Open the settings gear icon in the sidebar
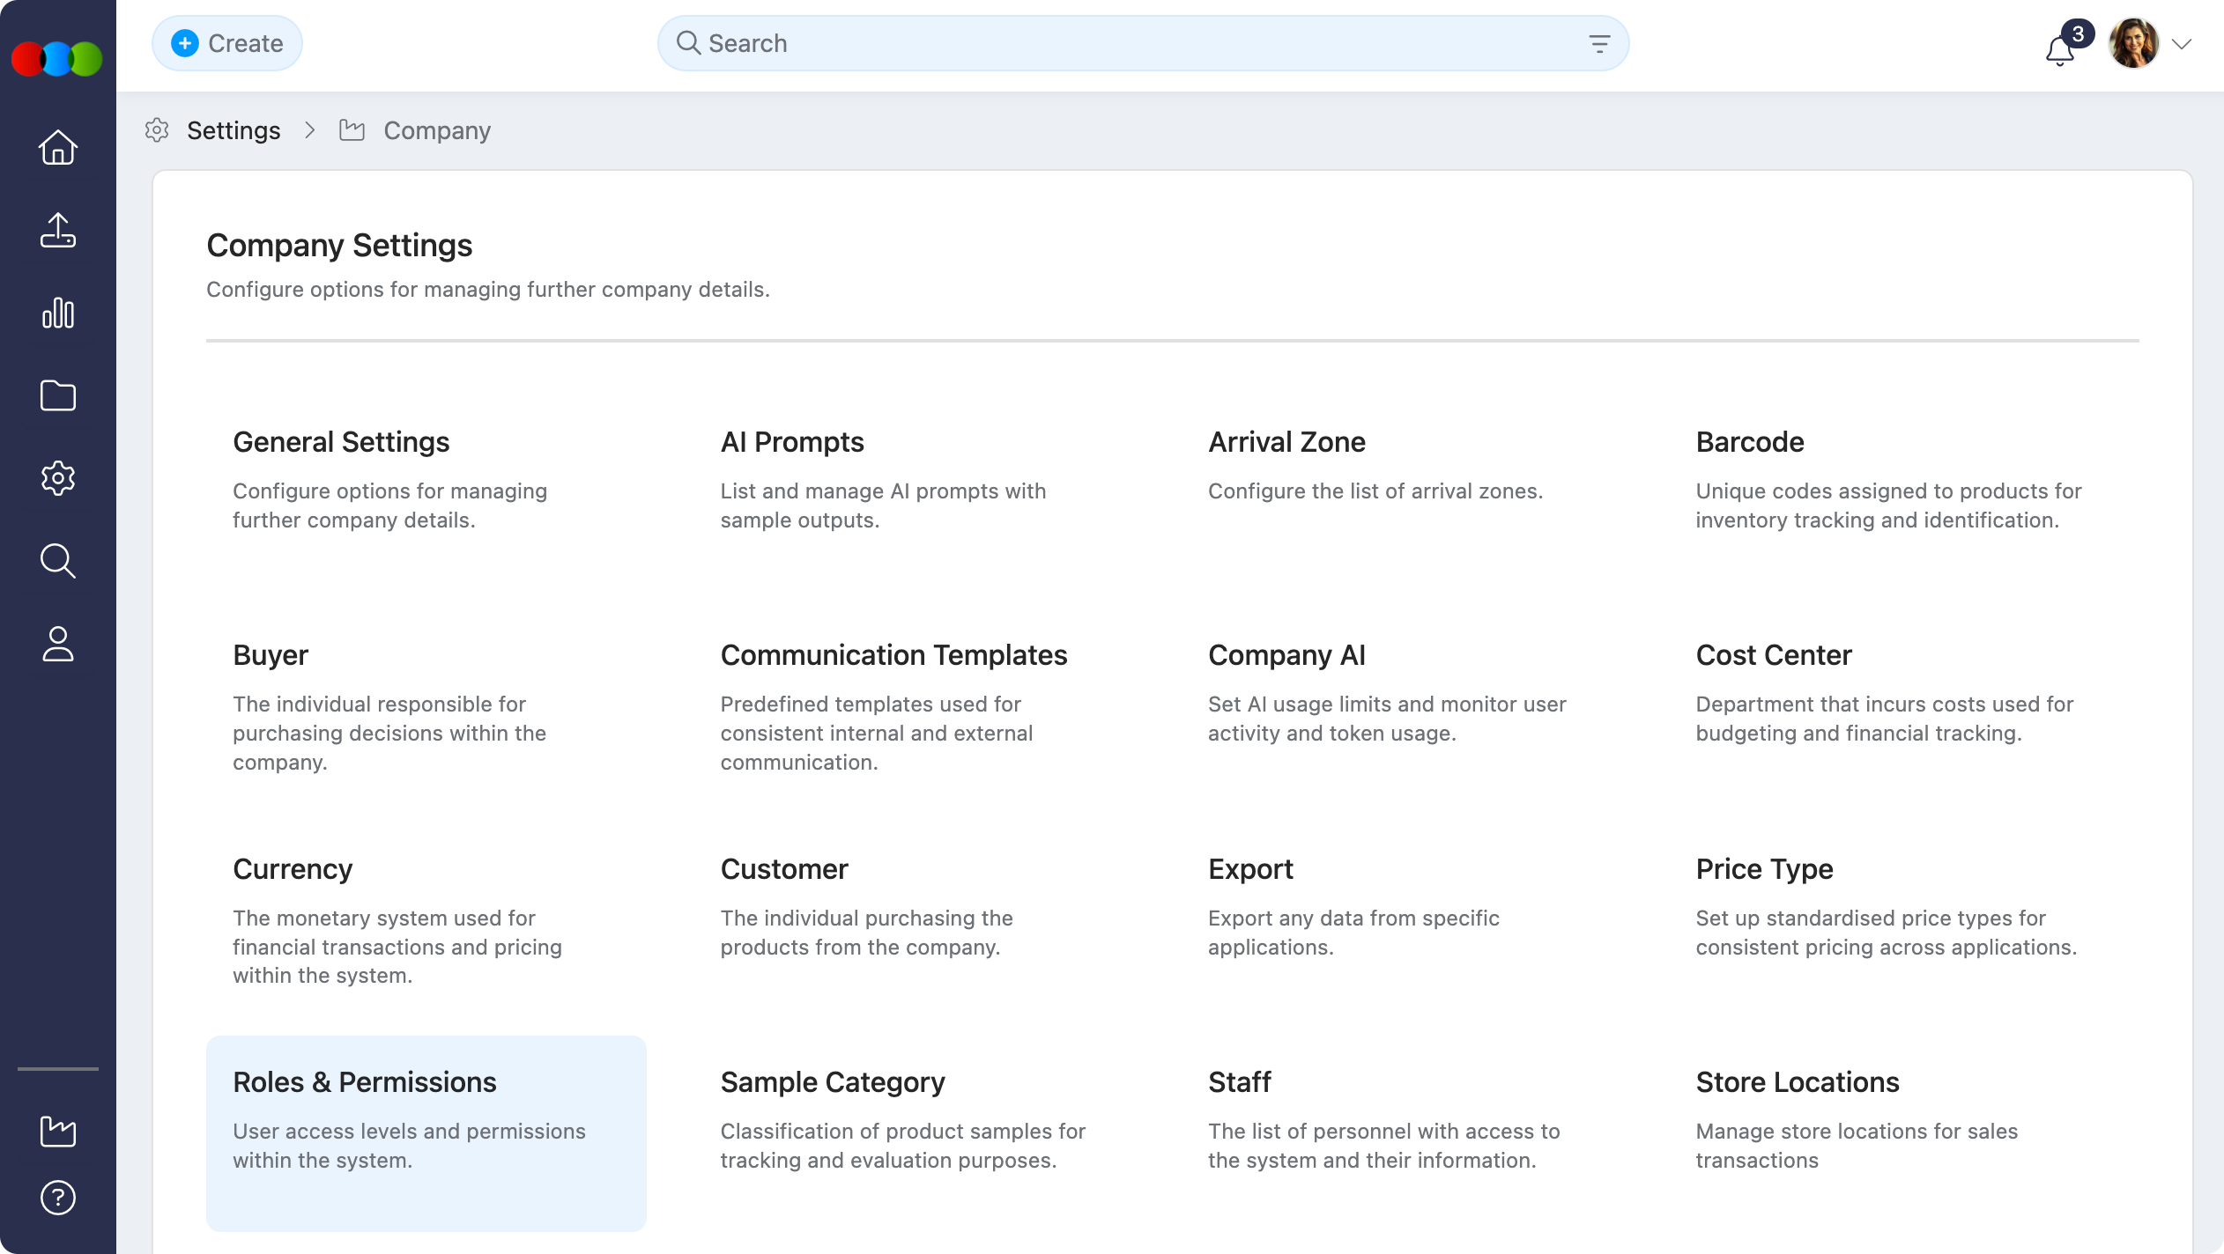2224x1254 pixels. click(57, 478)
